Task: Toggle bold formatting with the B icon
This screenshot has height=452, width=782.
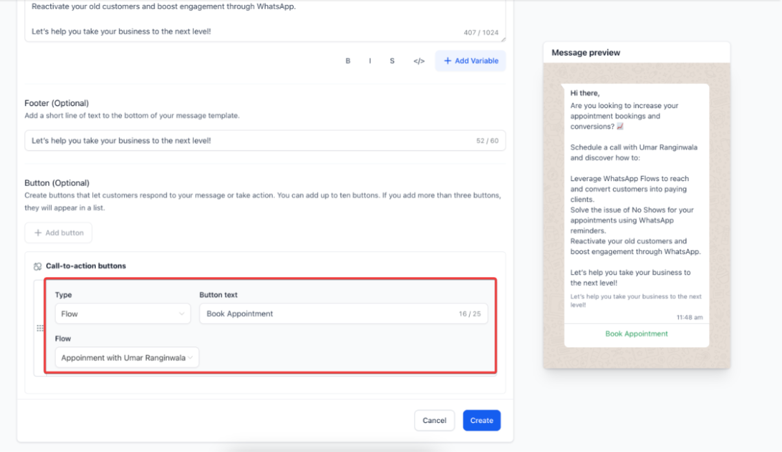Action: (348, 61)
